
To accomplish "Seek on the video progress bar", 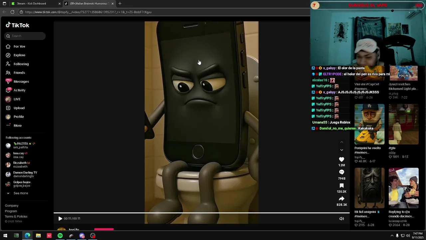I will [202, 213].
